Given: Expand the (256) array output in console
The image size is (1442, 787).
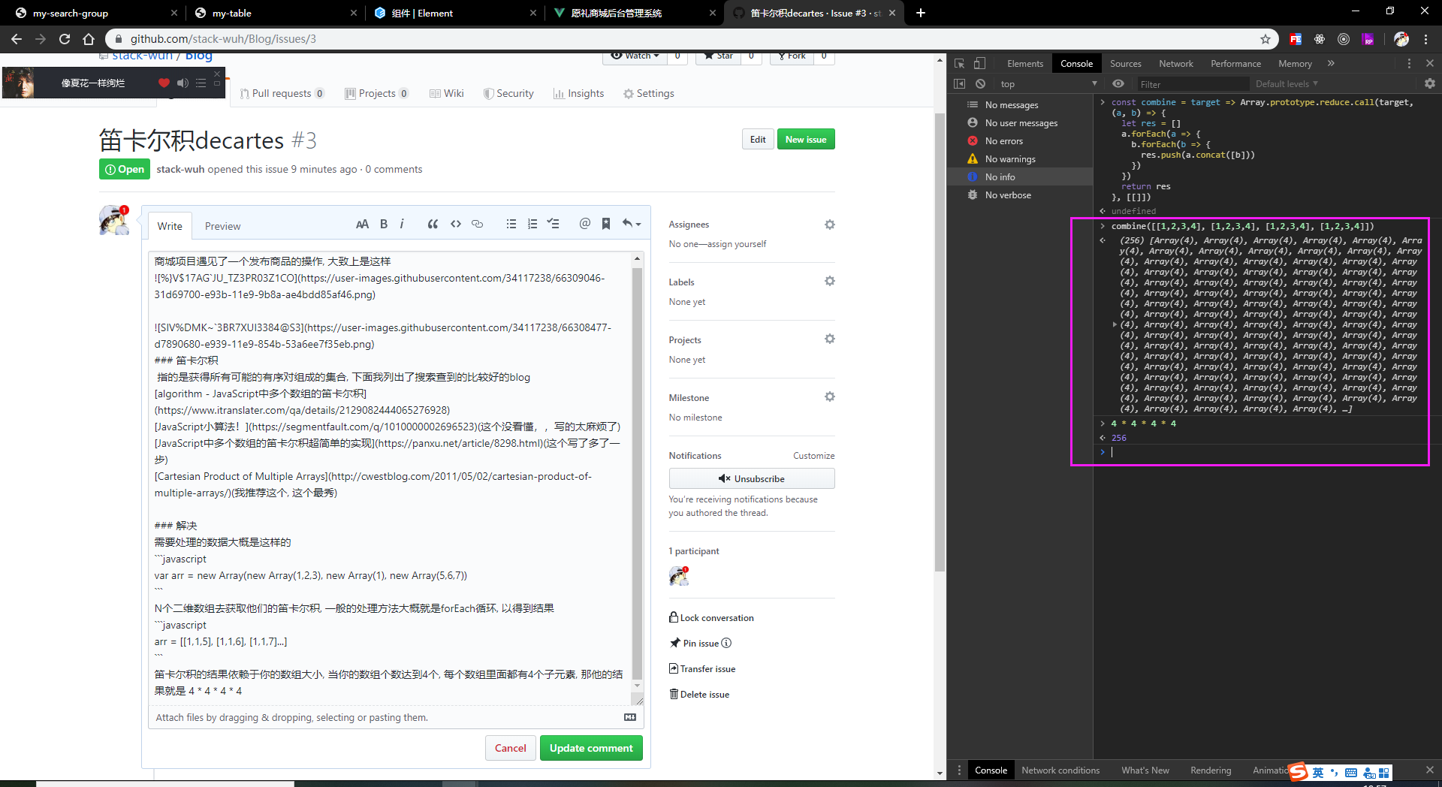Looking at the screenshot, I should pos(1115,324).
